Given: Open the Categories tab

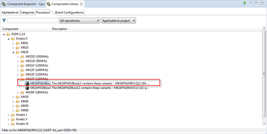Looking at the screenshot, I should click(27, 12).
